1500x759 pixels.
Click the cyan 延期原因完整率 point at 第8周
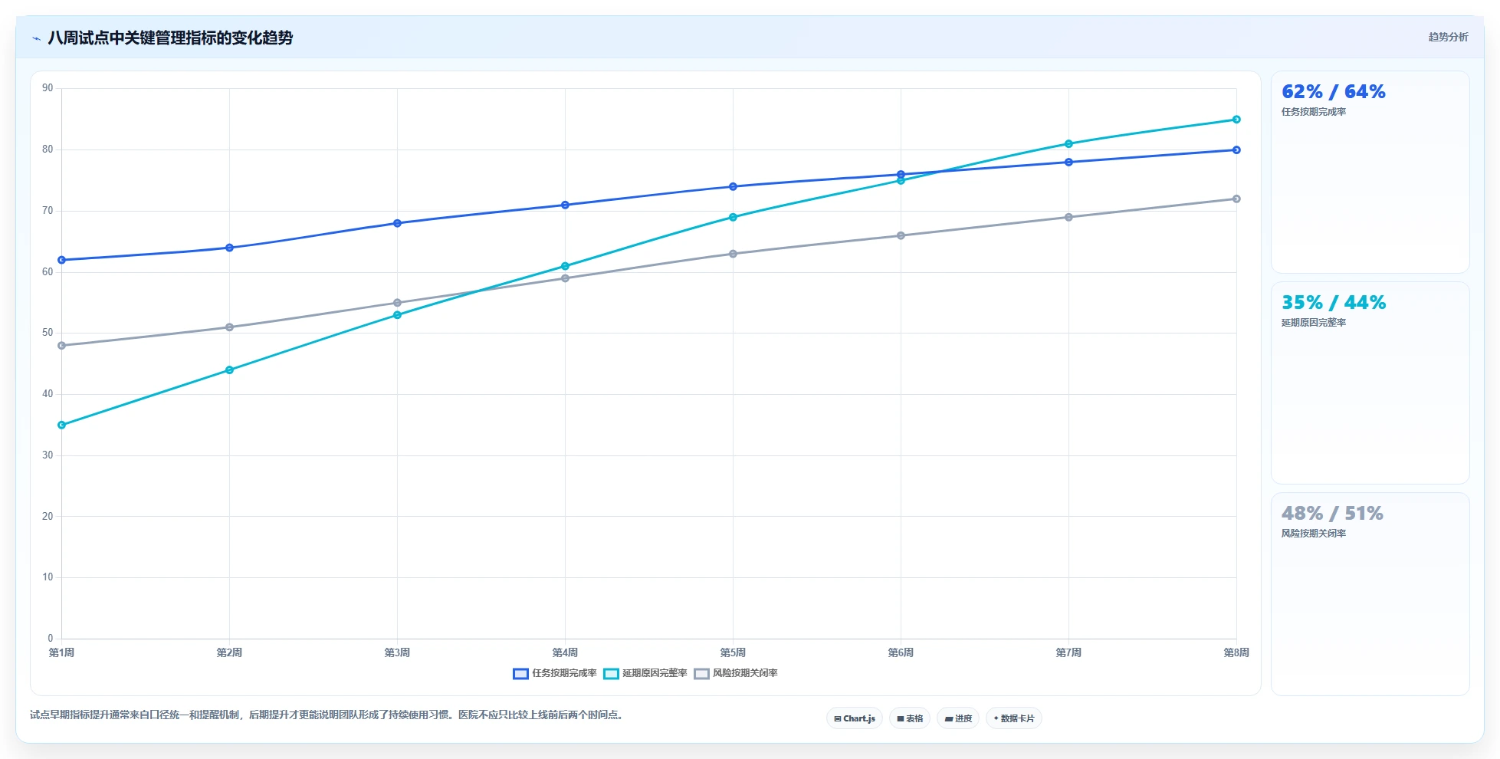point(1236,120)
